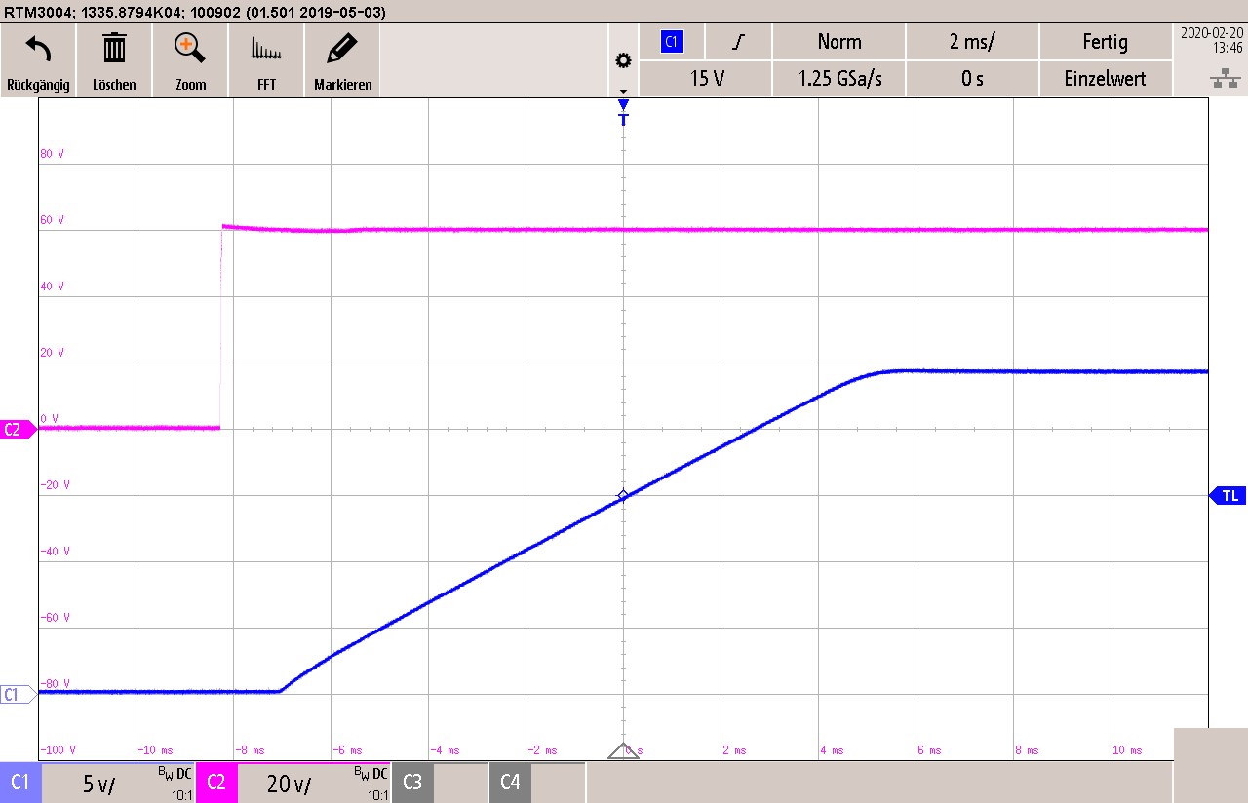The image size is (1248, 803).
Task: Click the Einzelwert acquisition button
Action: point(1106,79)
